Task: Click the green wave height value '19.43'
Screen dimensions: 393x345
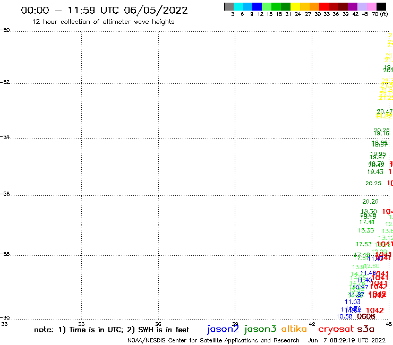Action: coord(375,172)
